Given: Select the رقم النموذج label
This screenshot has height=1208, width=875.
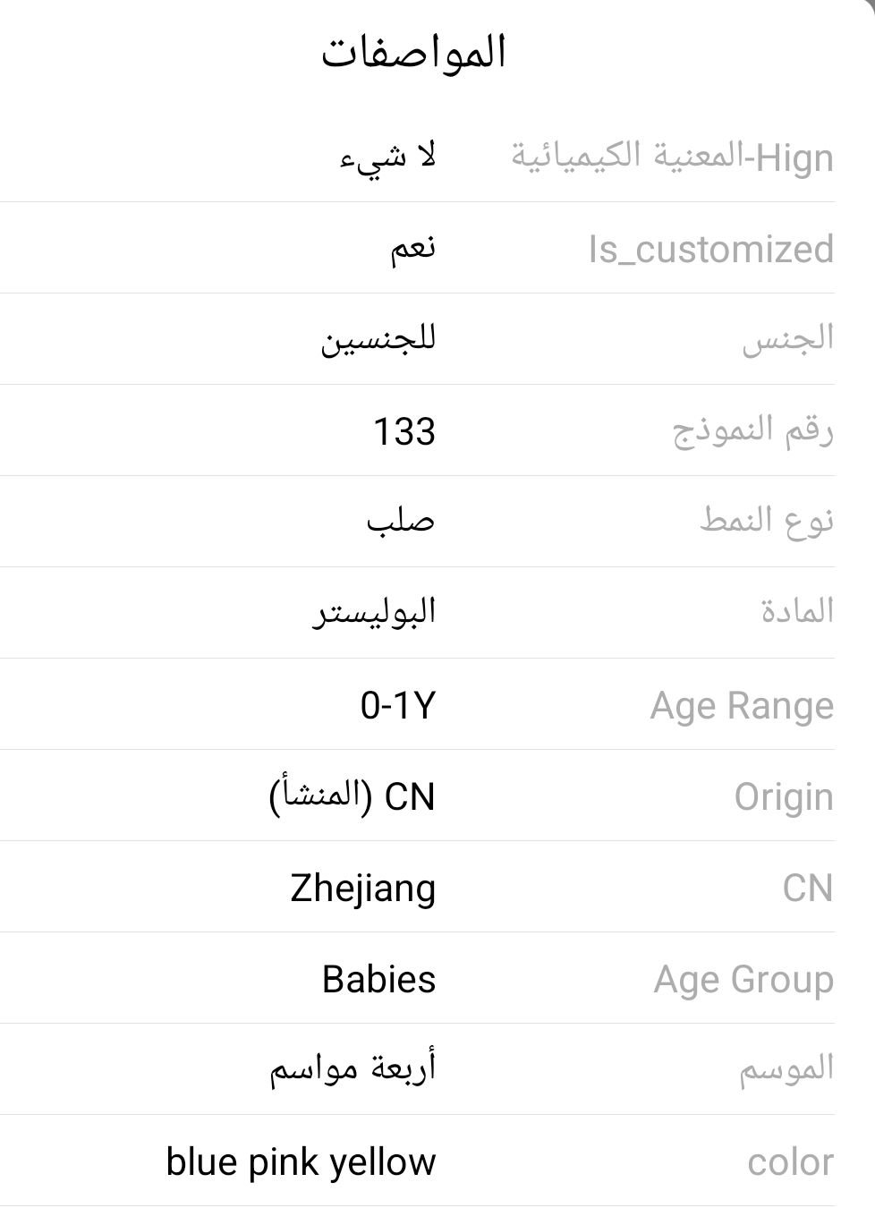Looking at the screenshot, I should click(753, 431).
